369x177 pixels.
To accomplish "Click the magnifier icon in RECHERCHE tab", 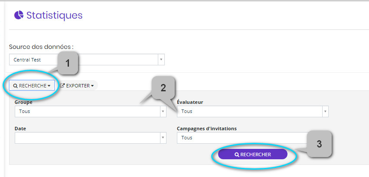I will pos(15,86).
